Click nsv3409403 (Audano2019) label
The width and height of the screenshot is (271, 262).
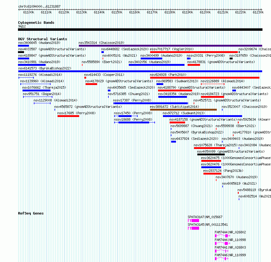click(x=243, y=139)
